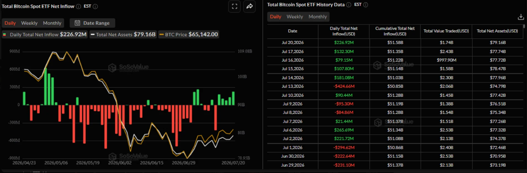Switch chart to Weekly view
The height and width of the screenshot is (173, 527).
pyautogui.click(x=29, y=23)
